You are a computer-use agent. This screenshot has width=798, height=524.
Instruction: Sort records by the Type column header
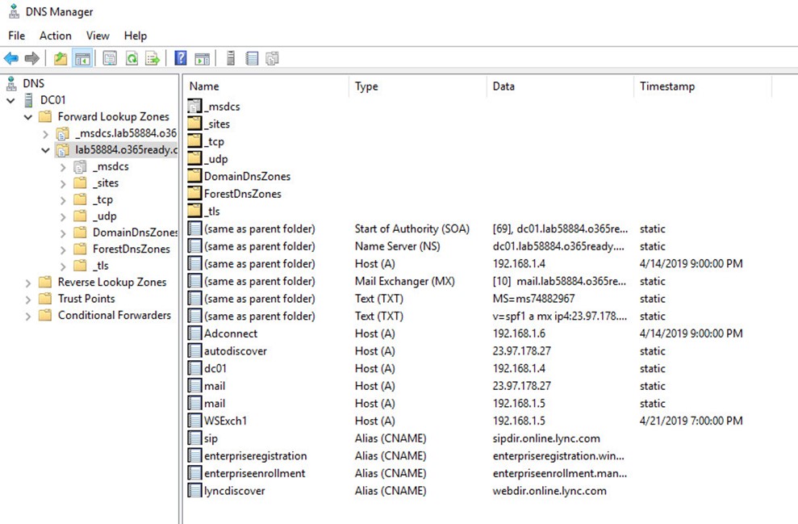(418, 86)
